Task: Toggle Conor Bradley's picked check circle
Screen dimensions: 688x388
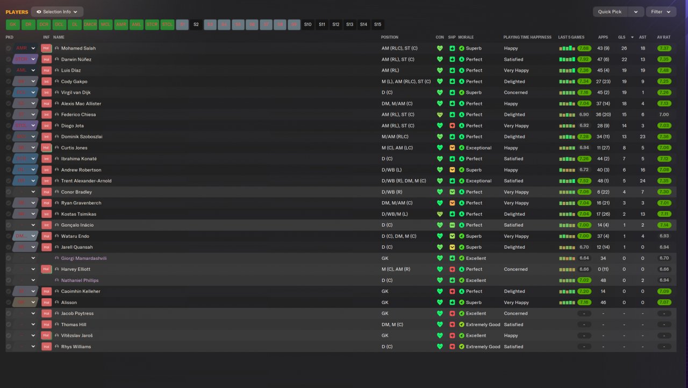Action: [9, 192]
